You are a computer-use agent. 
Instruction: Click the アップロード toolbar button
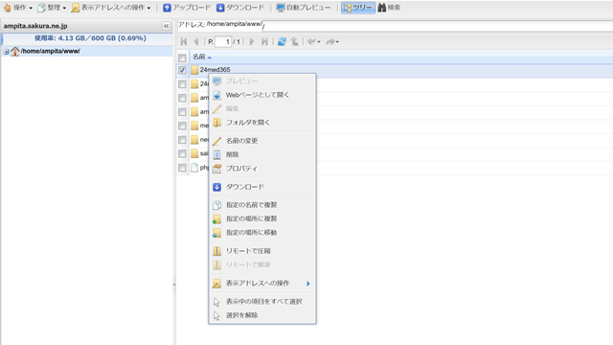[187, 8]
